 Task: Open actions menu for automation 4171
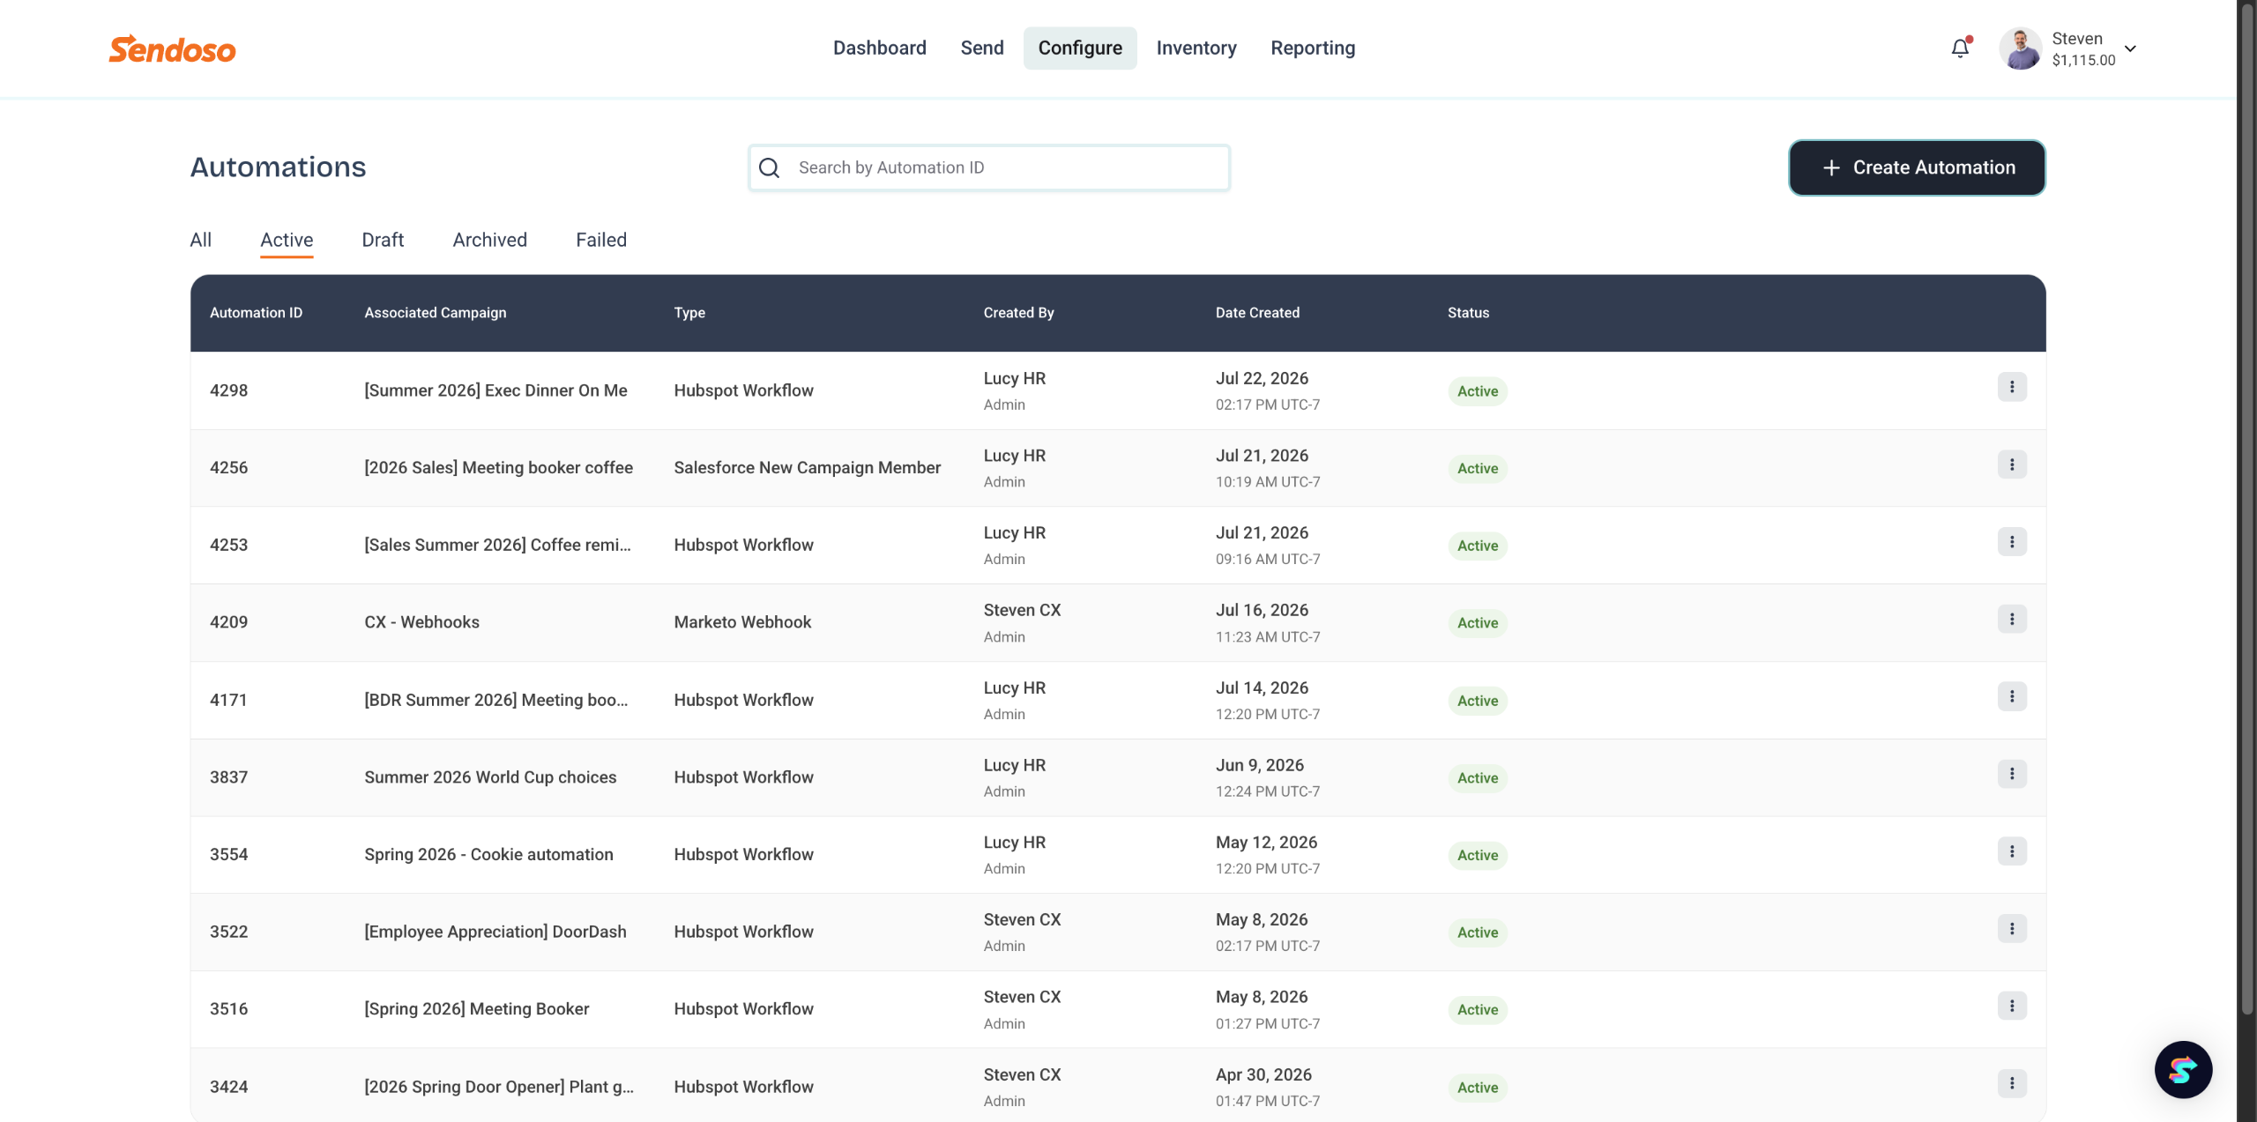2012,696
